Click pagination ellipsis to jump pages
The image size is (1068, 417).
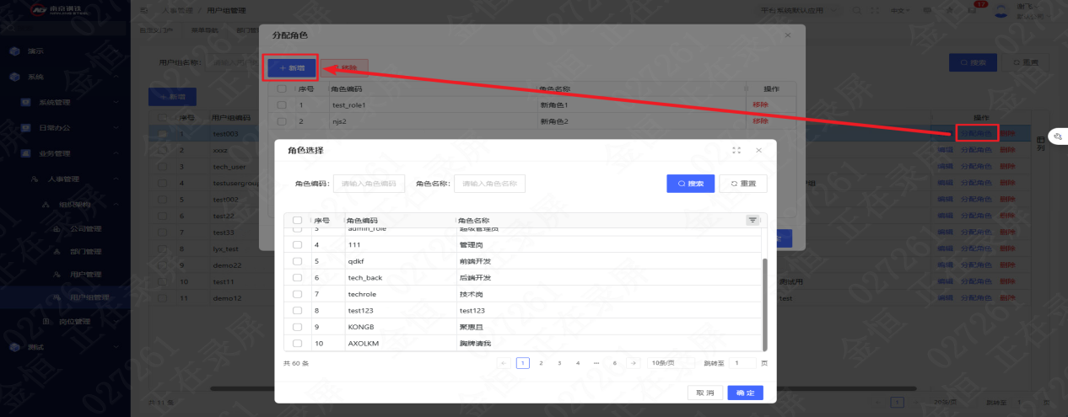[596, 363]
